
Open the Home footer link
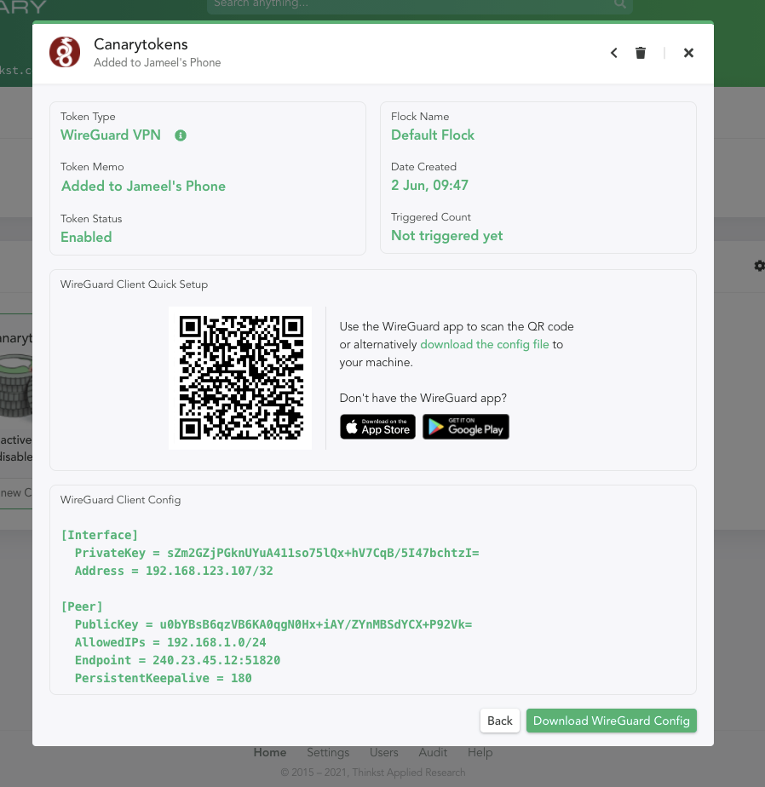(x=270, y=752)
